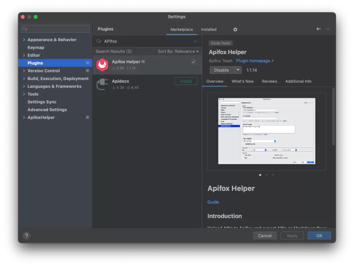Expand Appearance & Behavior section
This screenshot has height=267, width=354.
(24, 40)
